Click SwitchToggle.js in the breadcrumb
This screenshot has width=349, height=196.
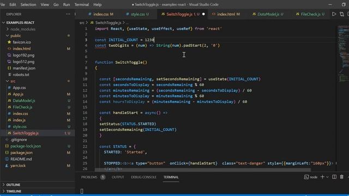108,23
